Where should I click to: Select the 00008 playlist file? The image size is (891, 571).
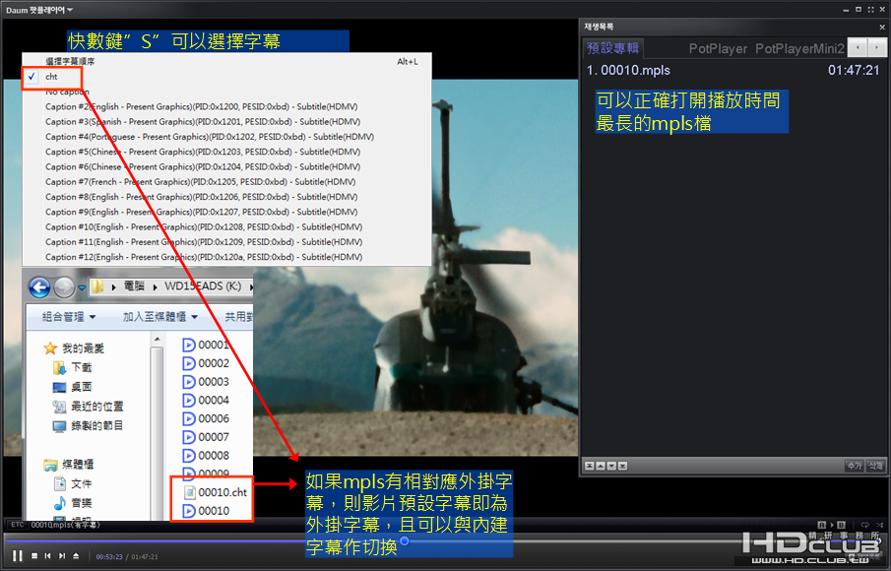205,456
